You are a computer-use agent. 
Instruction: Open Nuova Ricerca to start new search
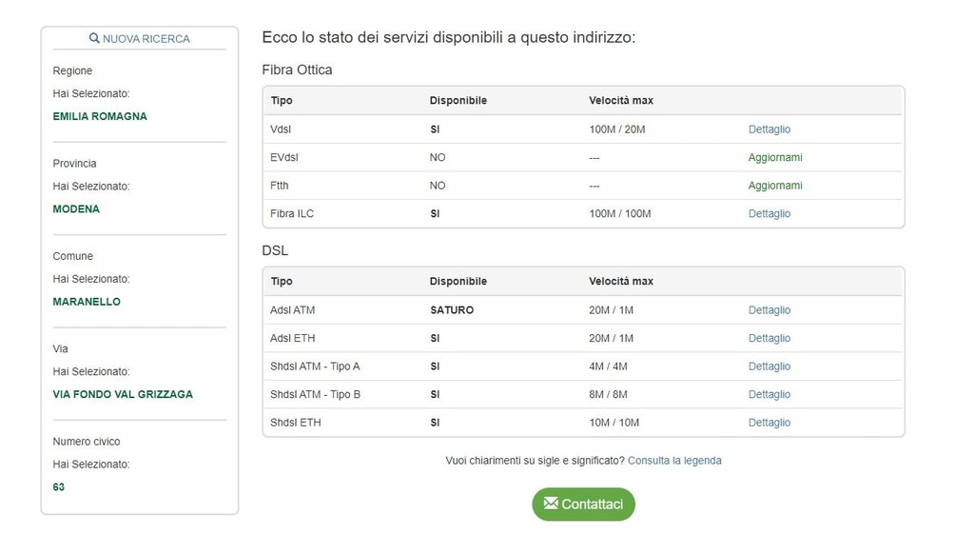click(146, 39)
